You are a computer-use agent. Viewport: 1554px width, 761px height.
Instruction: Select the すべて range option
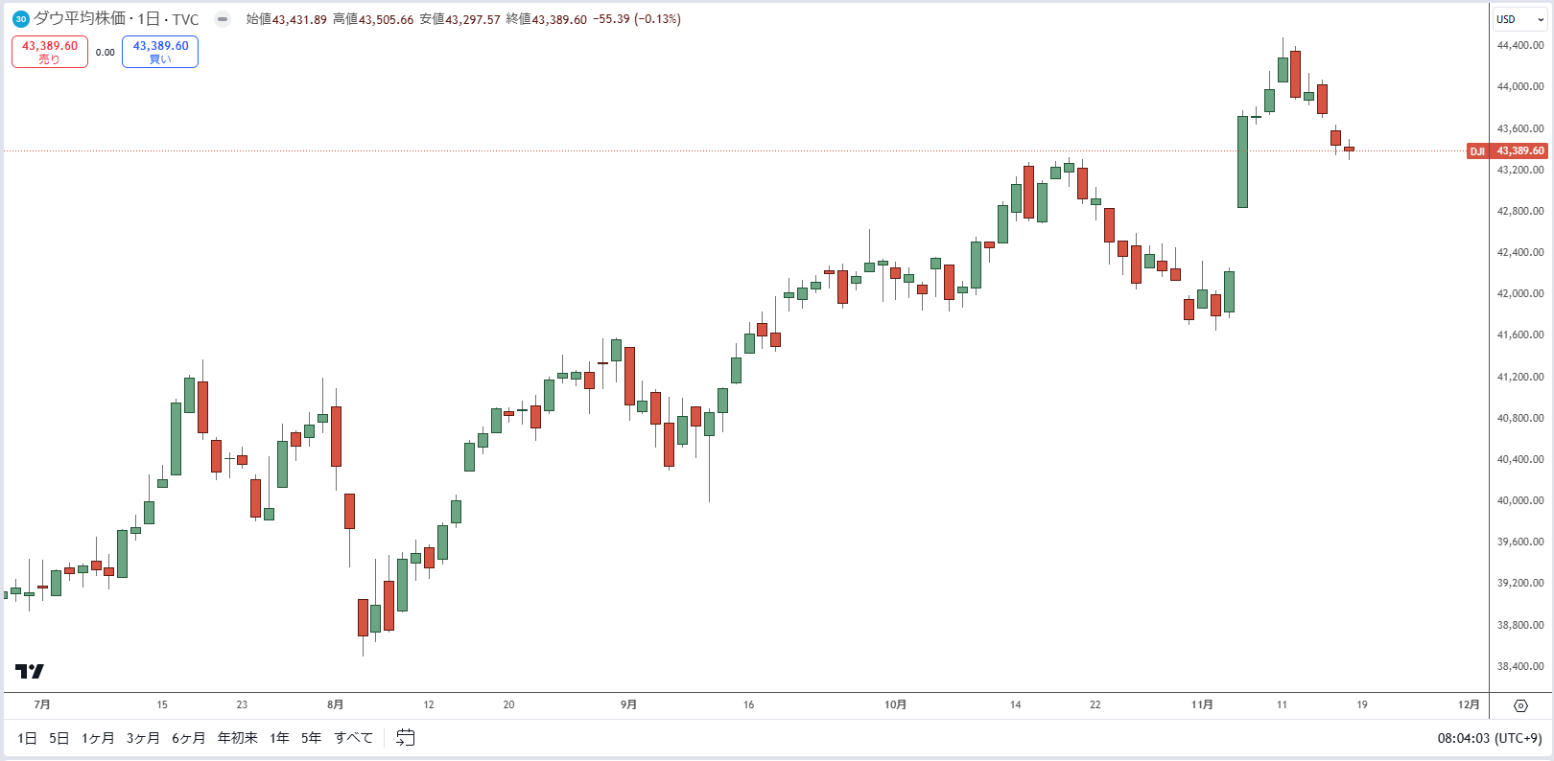point(354,738)
